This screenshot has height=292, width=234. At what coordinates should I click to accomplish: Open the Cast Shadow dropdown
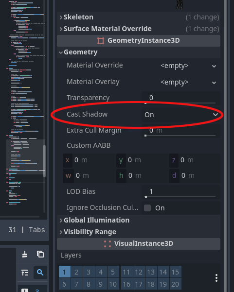pos(180,115)
